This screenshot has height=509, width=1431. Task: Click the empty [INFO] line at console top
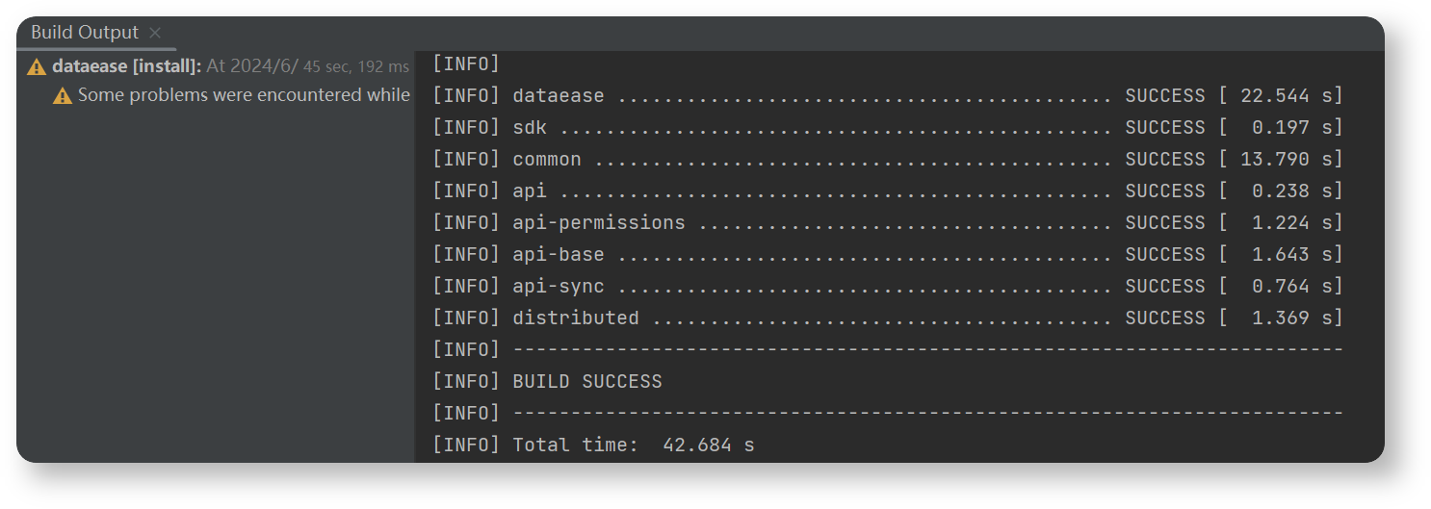[x=466, y=64]
